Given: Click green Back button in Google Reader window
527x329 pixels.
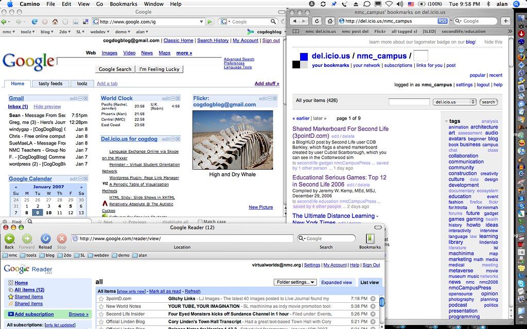Looking at the screenshot, I should coord(9,239).
